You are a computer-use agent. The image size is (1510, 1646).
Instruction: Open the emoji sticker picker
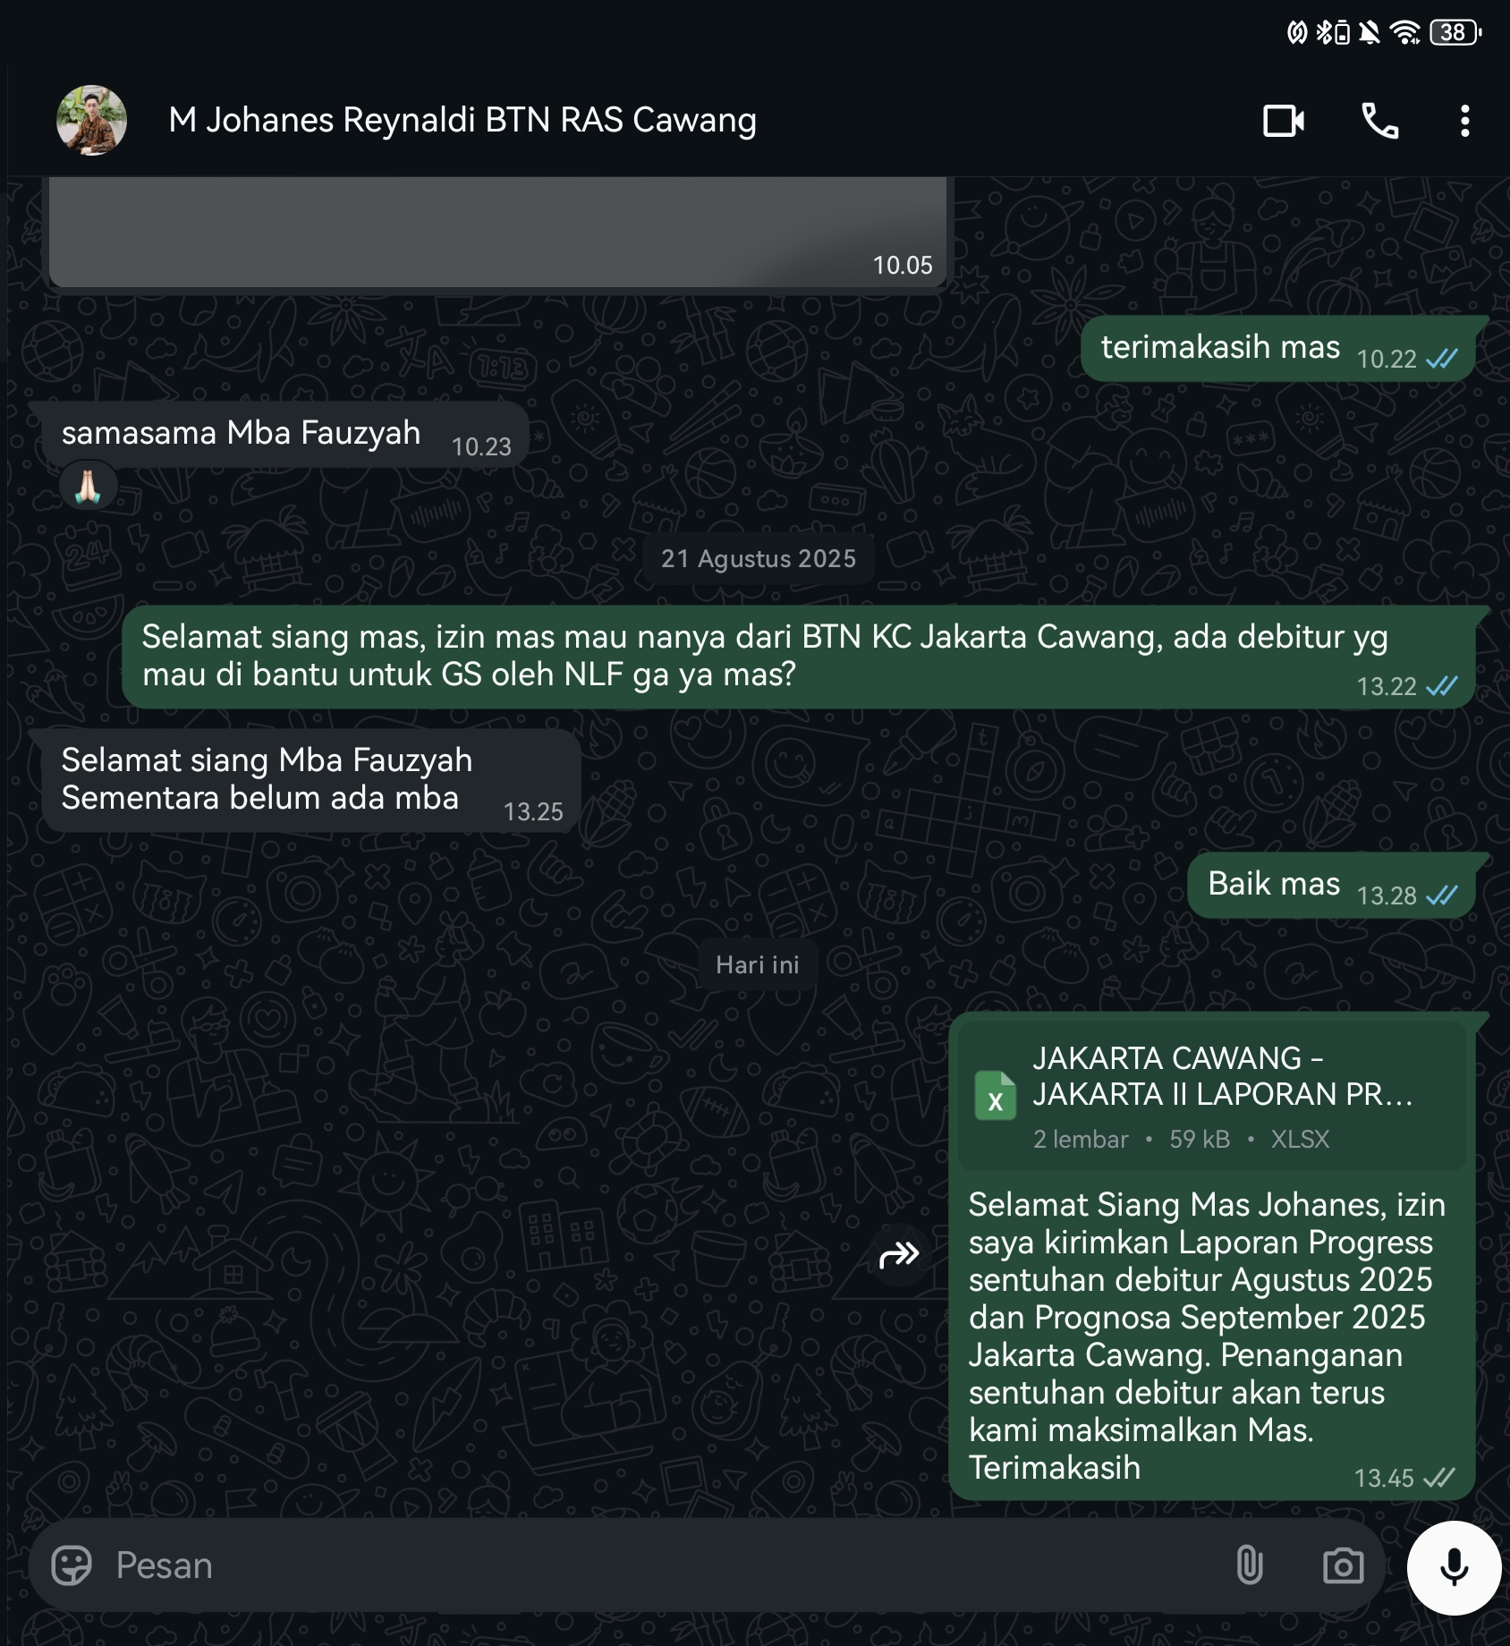pos(72,1565)
